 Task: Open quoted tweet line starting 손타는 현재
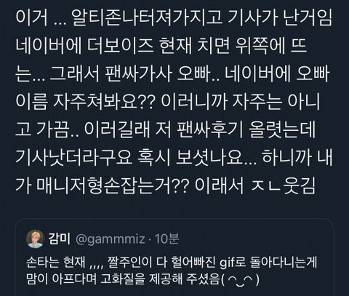coord(172,264)
